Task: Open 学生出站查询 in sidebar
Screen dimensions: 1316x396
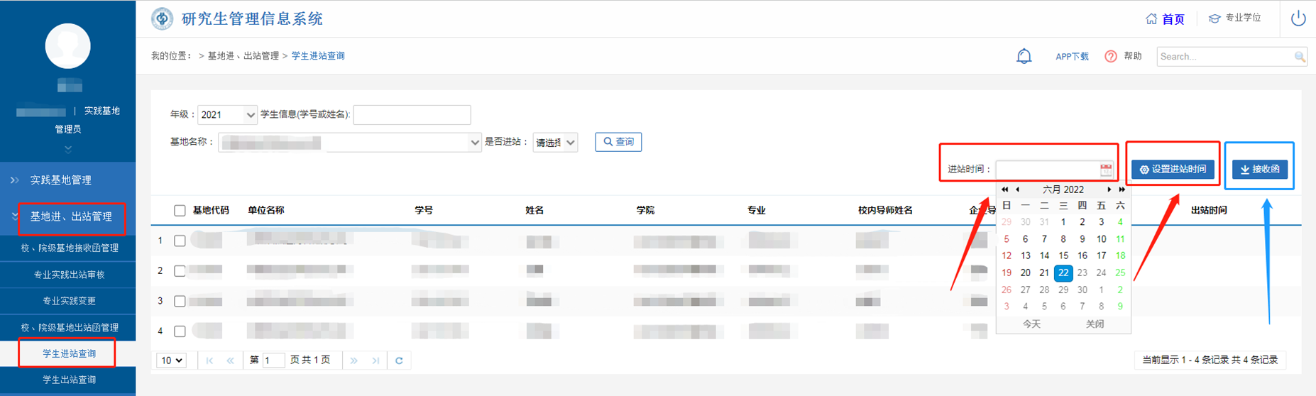Action: 69,380
